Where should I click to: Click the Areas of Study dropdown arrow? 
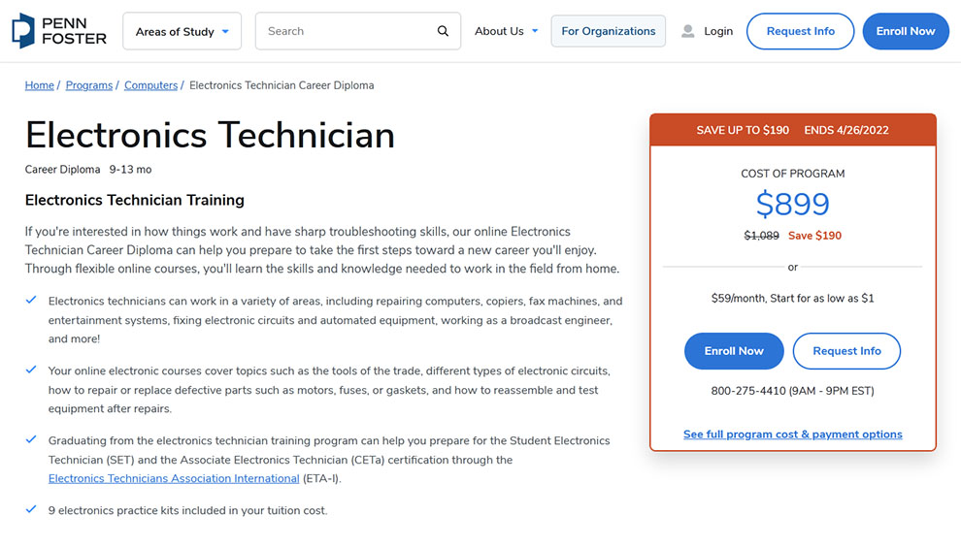click(225, 31)
